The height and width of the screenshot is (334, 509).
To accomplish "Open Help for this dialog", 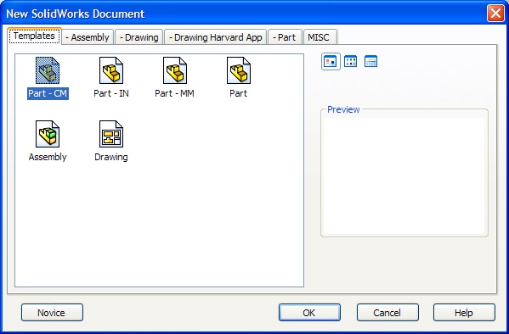I will coord(464,313).
